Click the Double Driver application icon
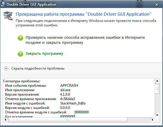163x127 pixels. (8, 16)
